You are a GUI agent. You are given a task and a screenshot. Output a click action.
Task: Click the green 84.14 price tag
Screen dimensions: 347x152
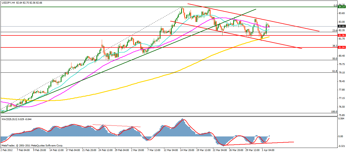pos(341,7)
